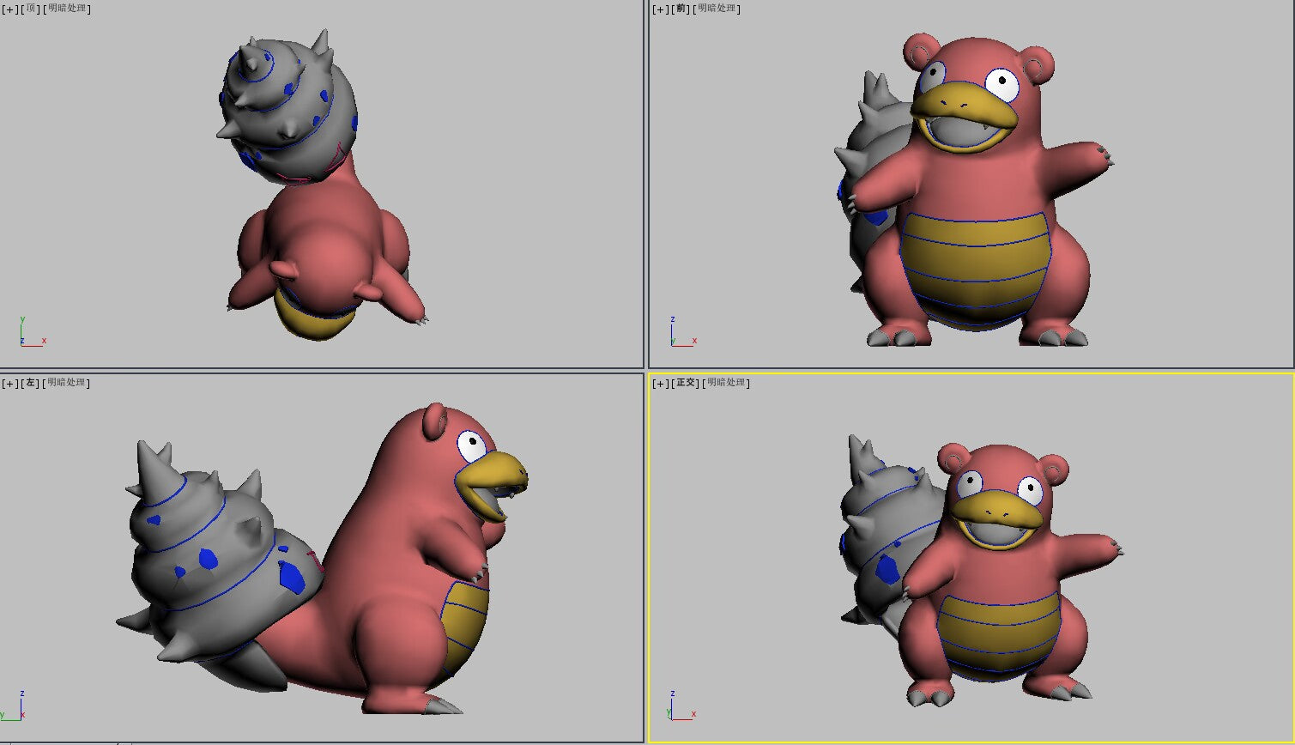Open the [+] menu of the 左 viewport
The image size is (1295, 745).
pyautogui.click(x=9, y=383)
